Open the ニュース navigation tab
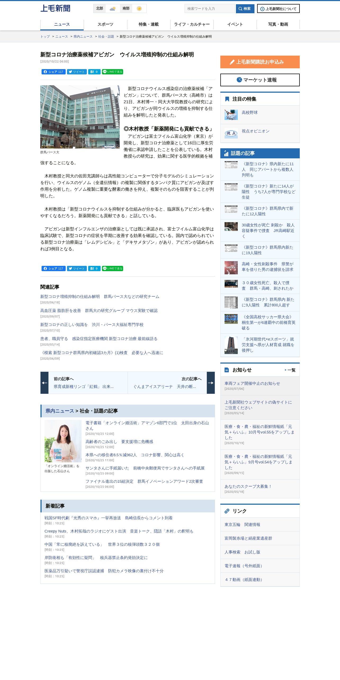 click(62, 24)
